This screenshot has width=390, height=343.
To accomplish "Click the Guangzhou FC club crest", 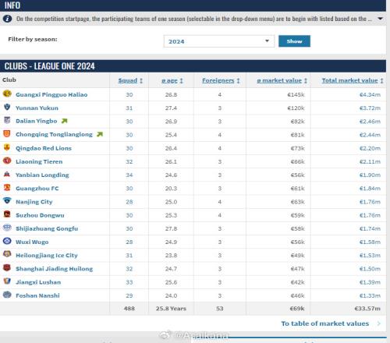I will click(7, 188).
